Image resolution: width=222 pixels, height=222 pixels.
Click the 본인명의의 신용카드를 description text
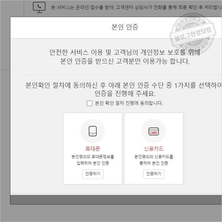click(x=154, y=157)
